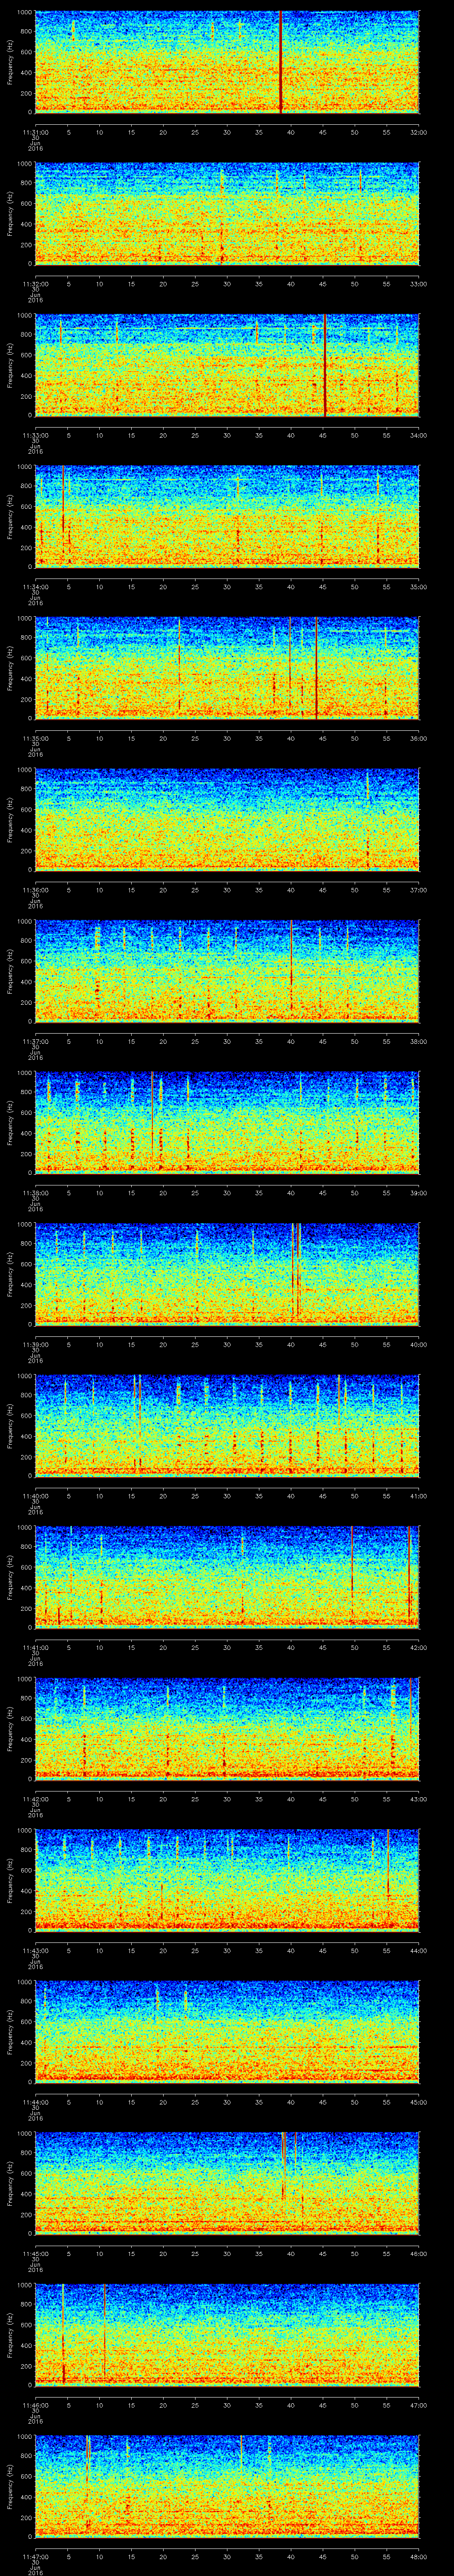Click the '11:31:00' start time label
The image size is (454, 2576).
[36, 131]
